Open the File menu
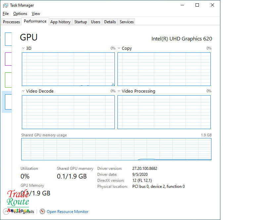This screenshot has width=271, height=220. [6, 14]
